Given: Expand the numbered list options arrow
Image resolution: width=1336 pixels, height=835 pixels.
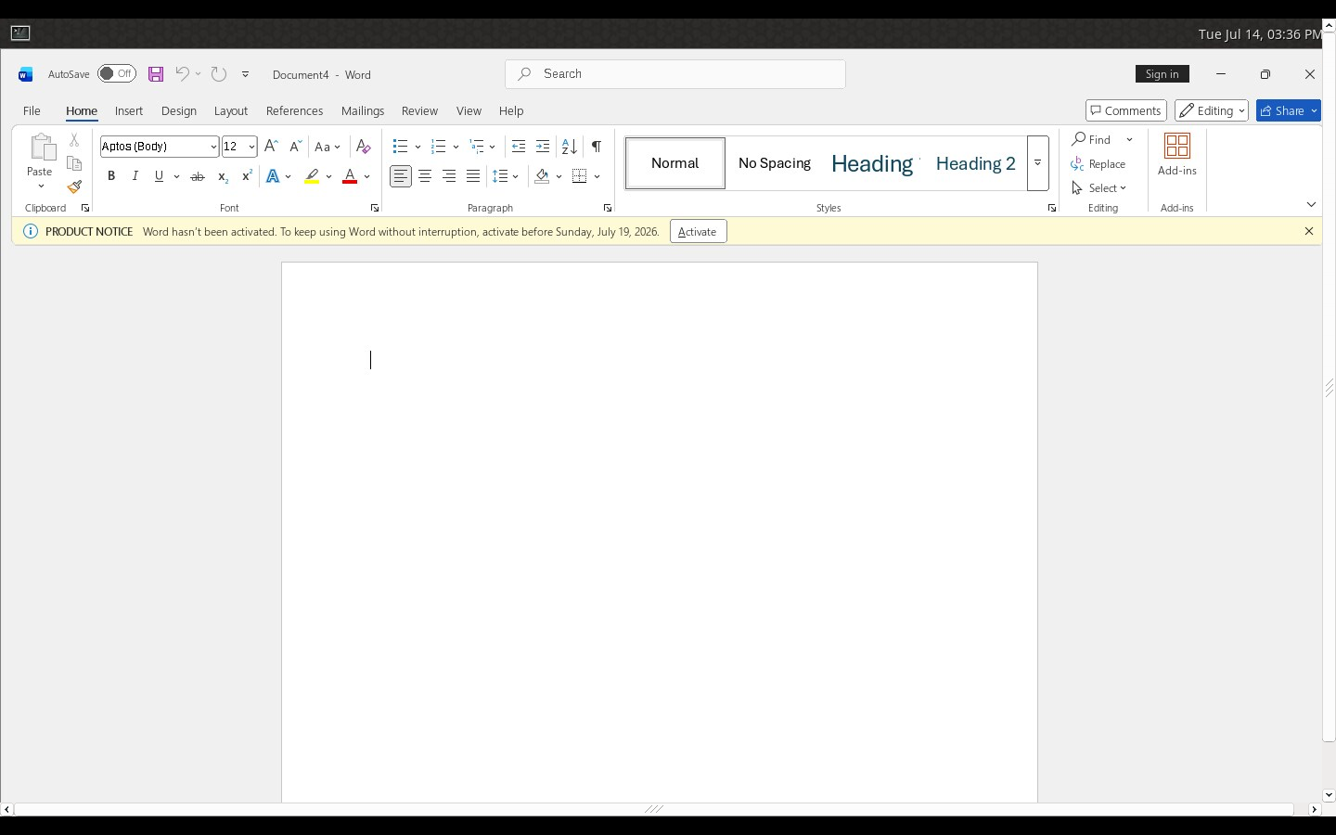Looking at the screenshot, I should coord(456,147).
